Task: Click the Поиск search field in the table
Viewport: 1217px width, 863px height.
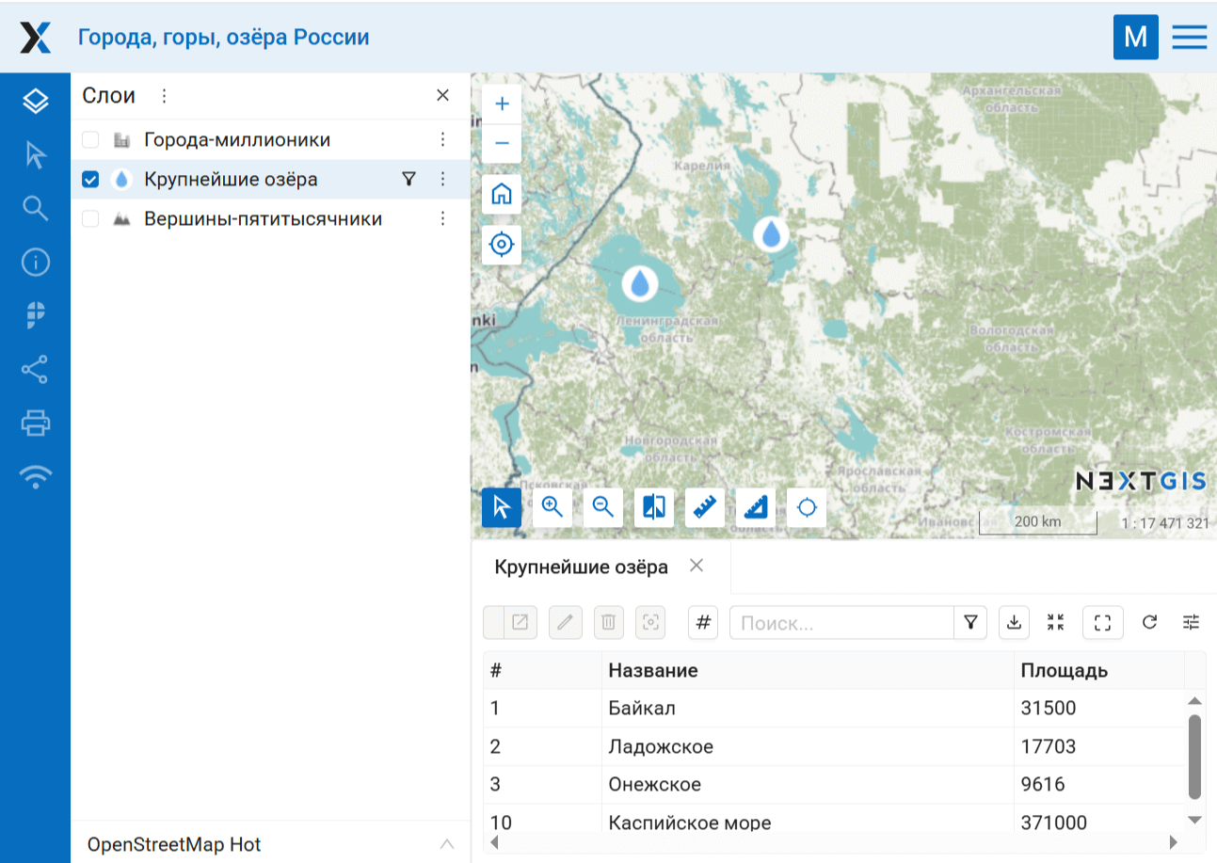Action: 842,623
